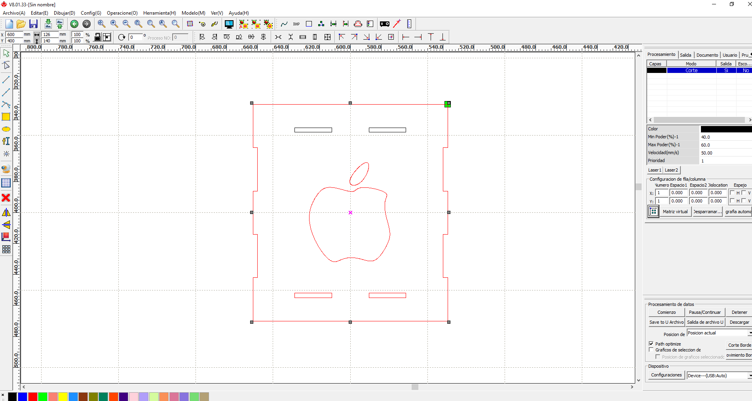
Task: Open Configuraciones device settings
Action: coord(667,375)
